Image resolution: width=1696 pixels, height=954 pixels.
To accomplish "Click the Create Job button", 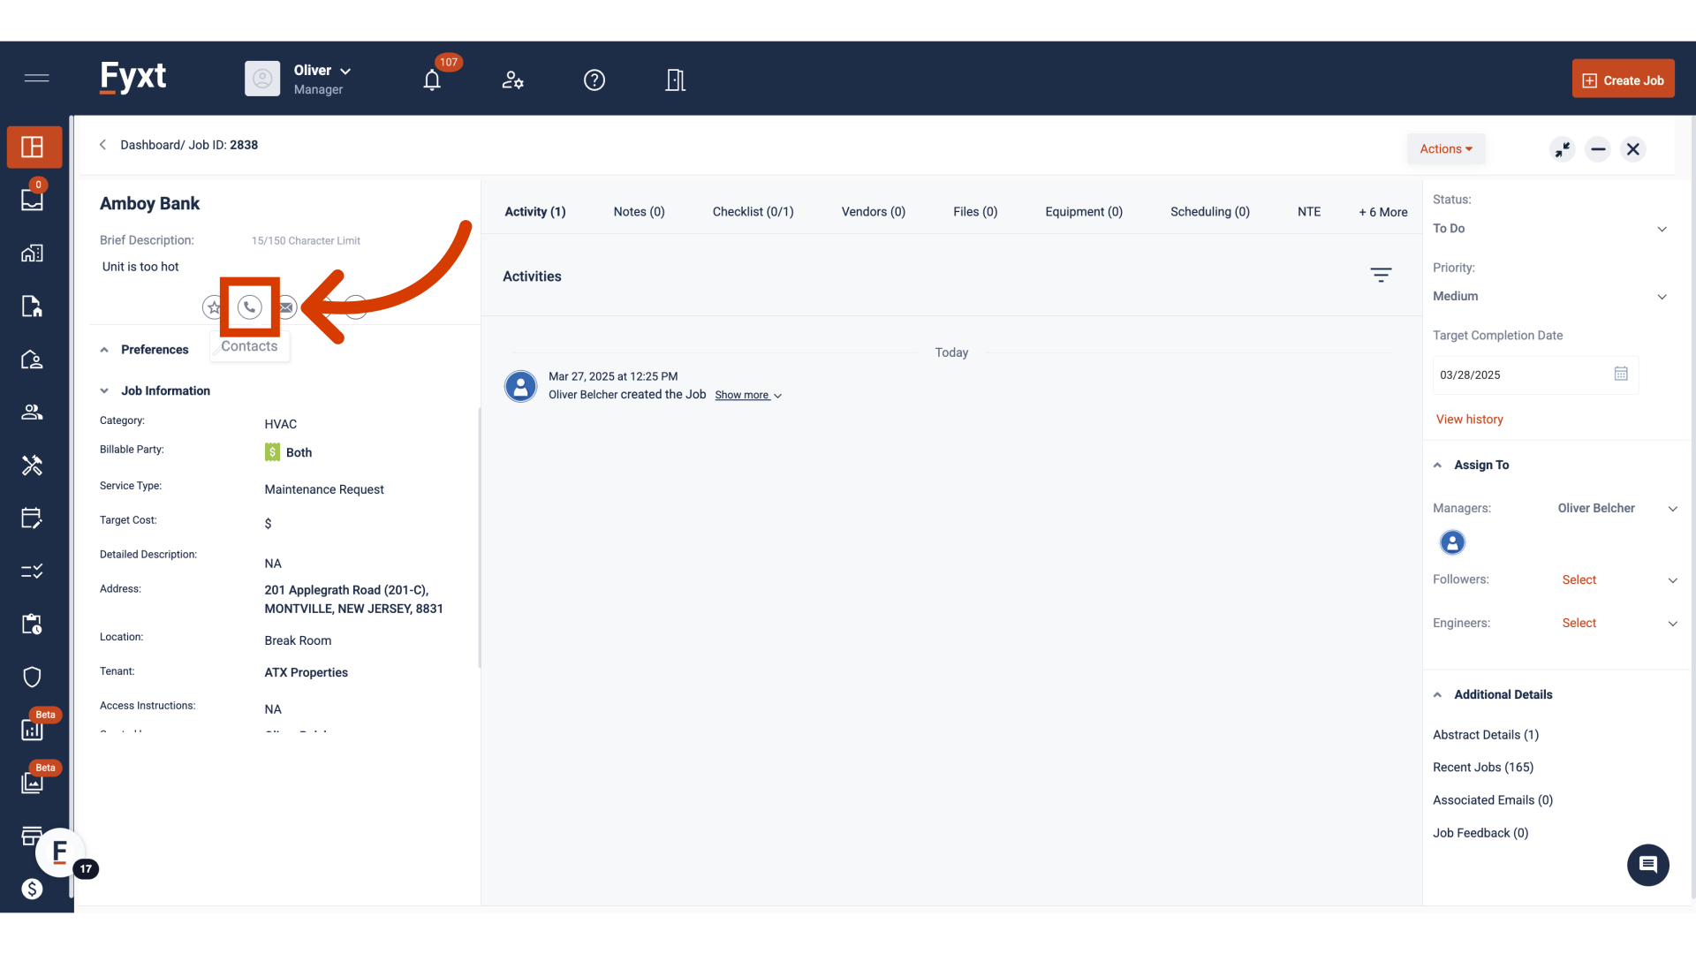I will point(1623,80).
